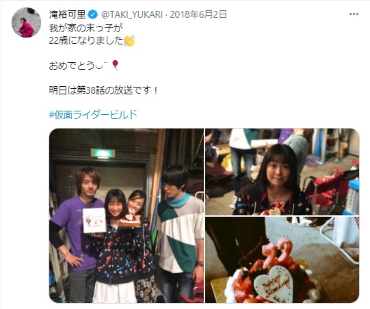Click the 22 candles on the cake
Screen dimensions: 370x309
tap(278, 252)
